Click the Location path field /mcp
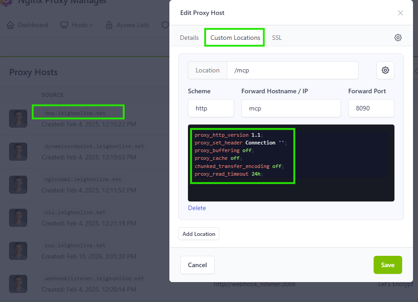418x302 pixels. tap(293, 70)
